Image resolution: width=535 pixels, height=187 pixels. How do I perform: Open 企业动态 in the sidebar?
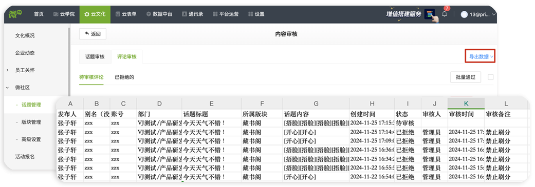(25, 53)
